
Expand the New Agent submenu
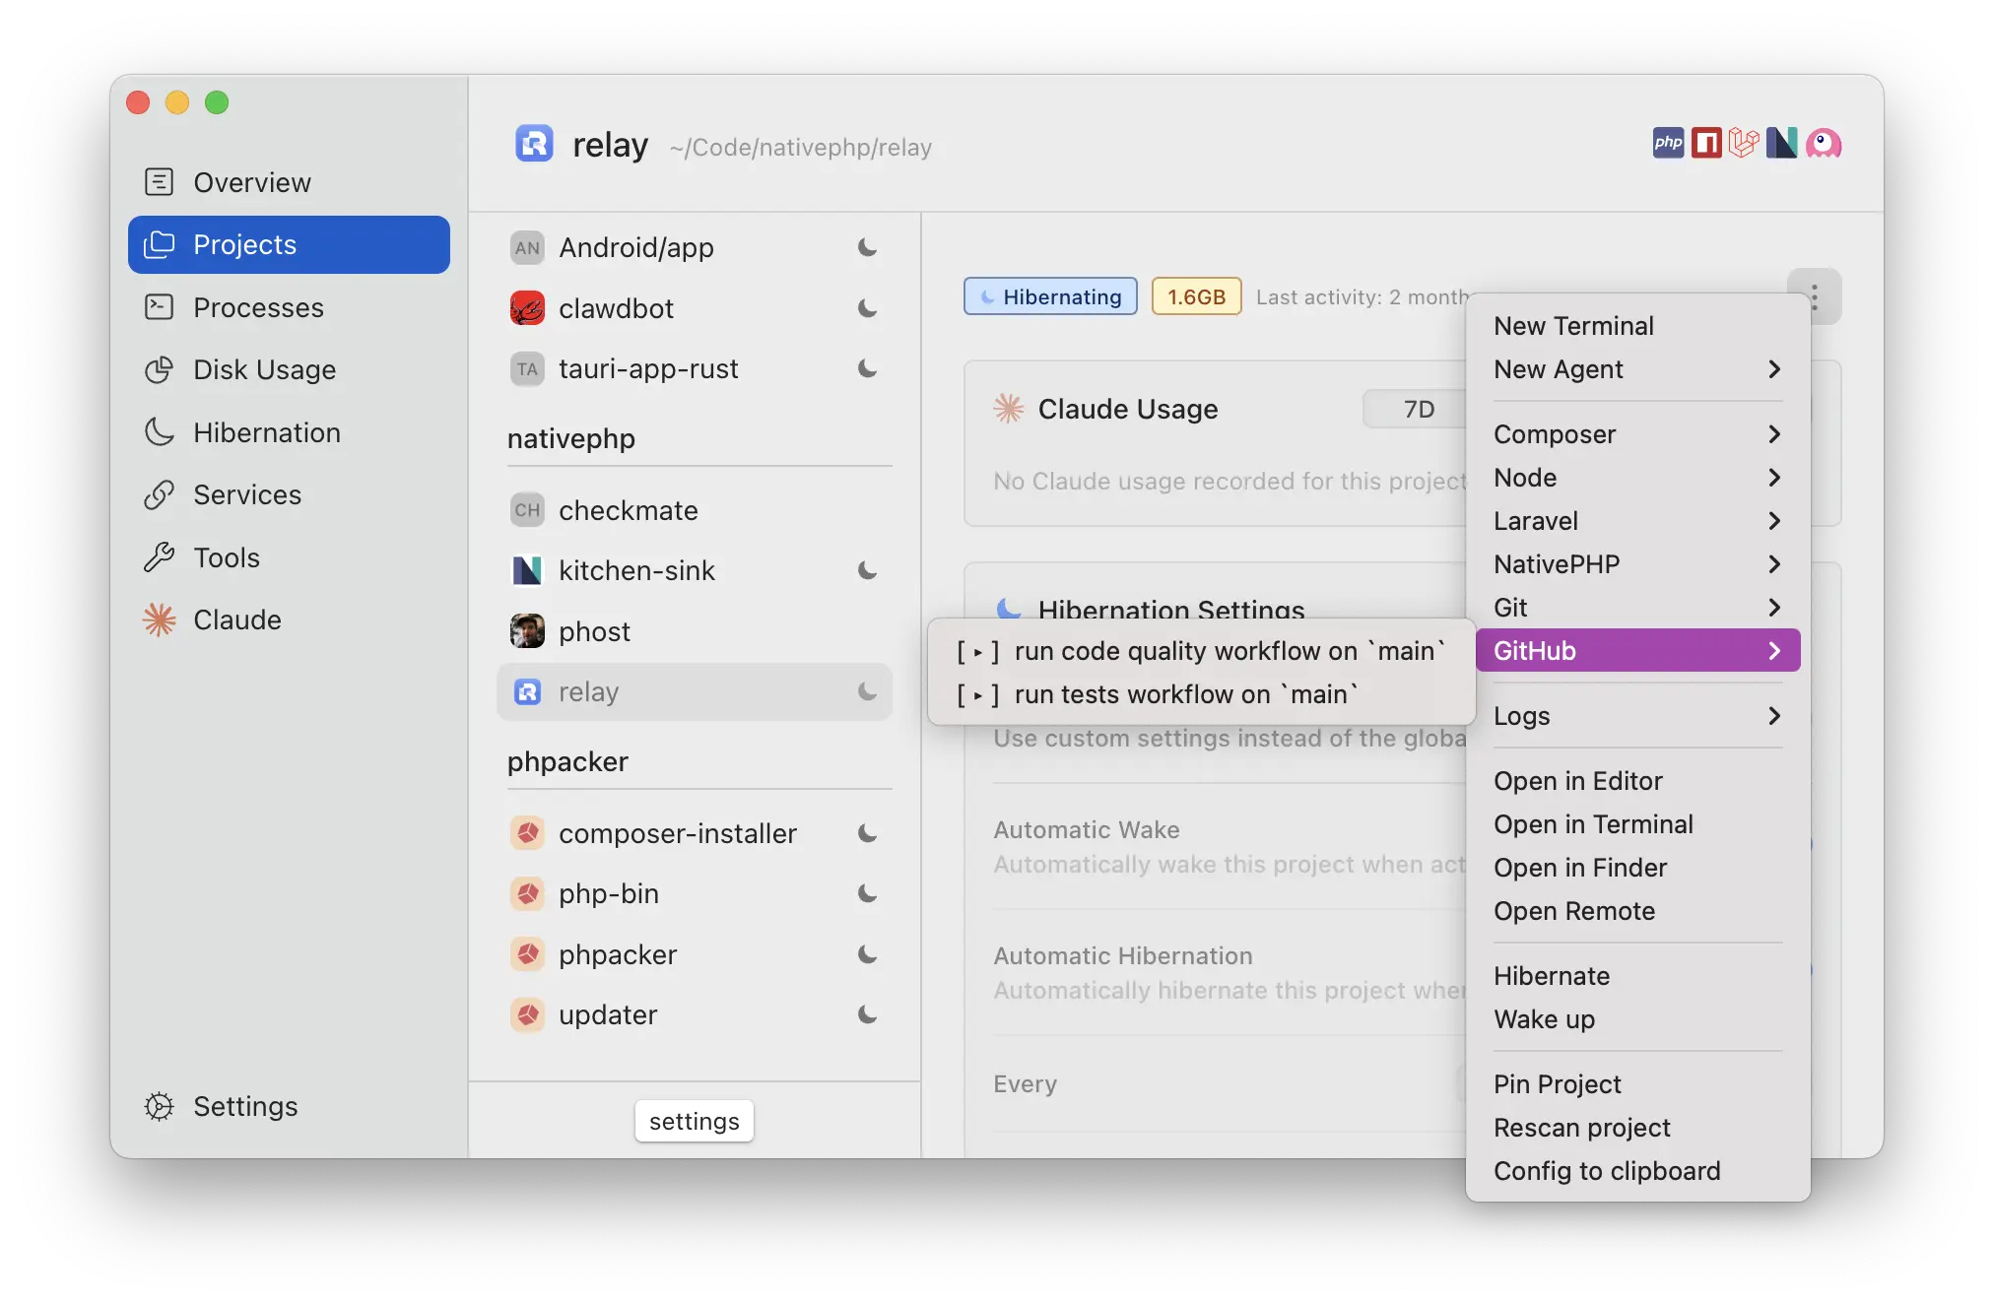coord(1637,369)
